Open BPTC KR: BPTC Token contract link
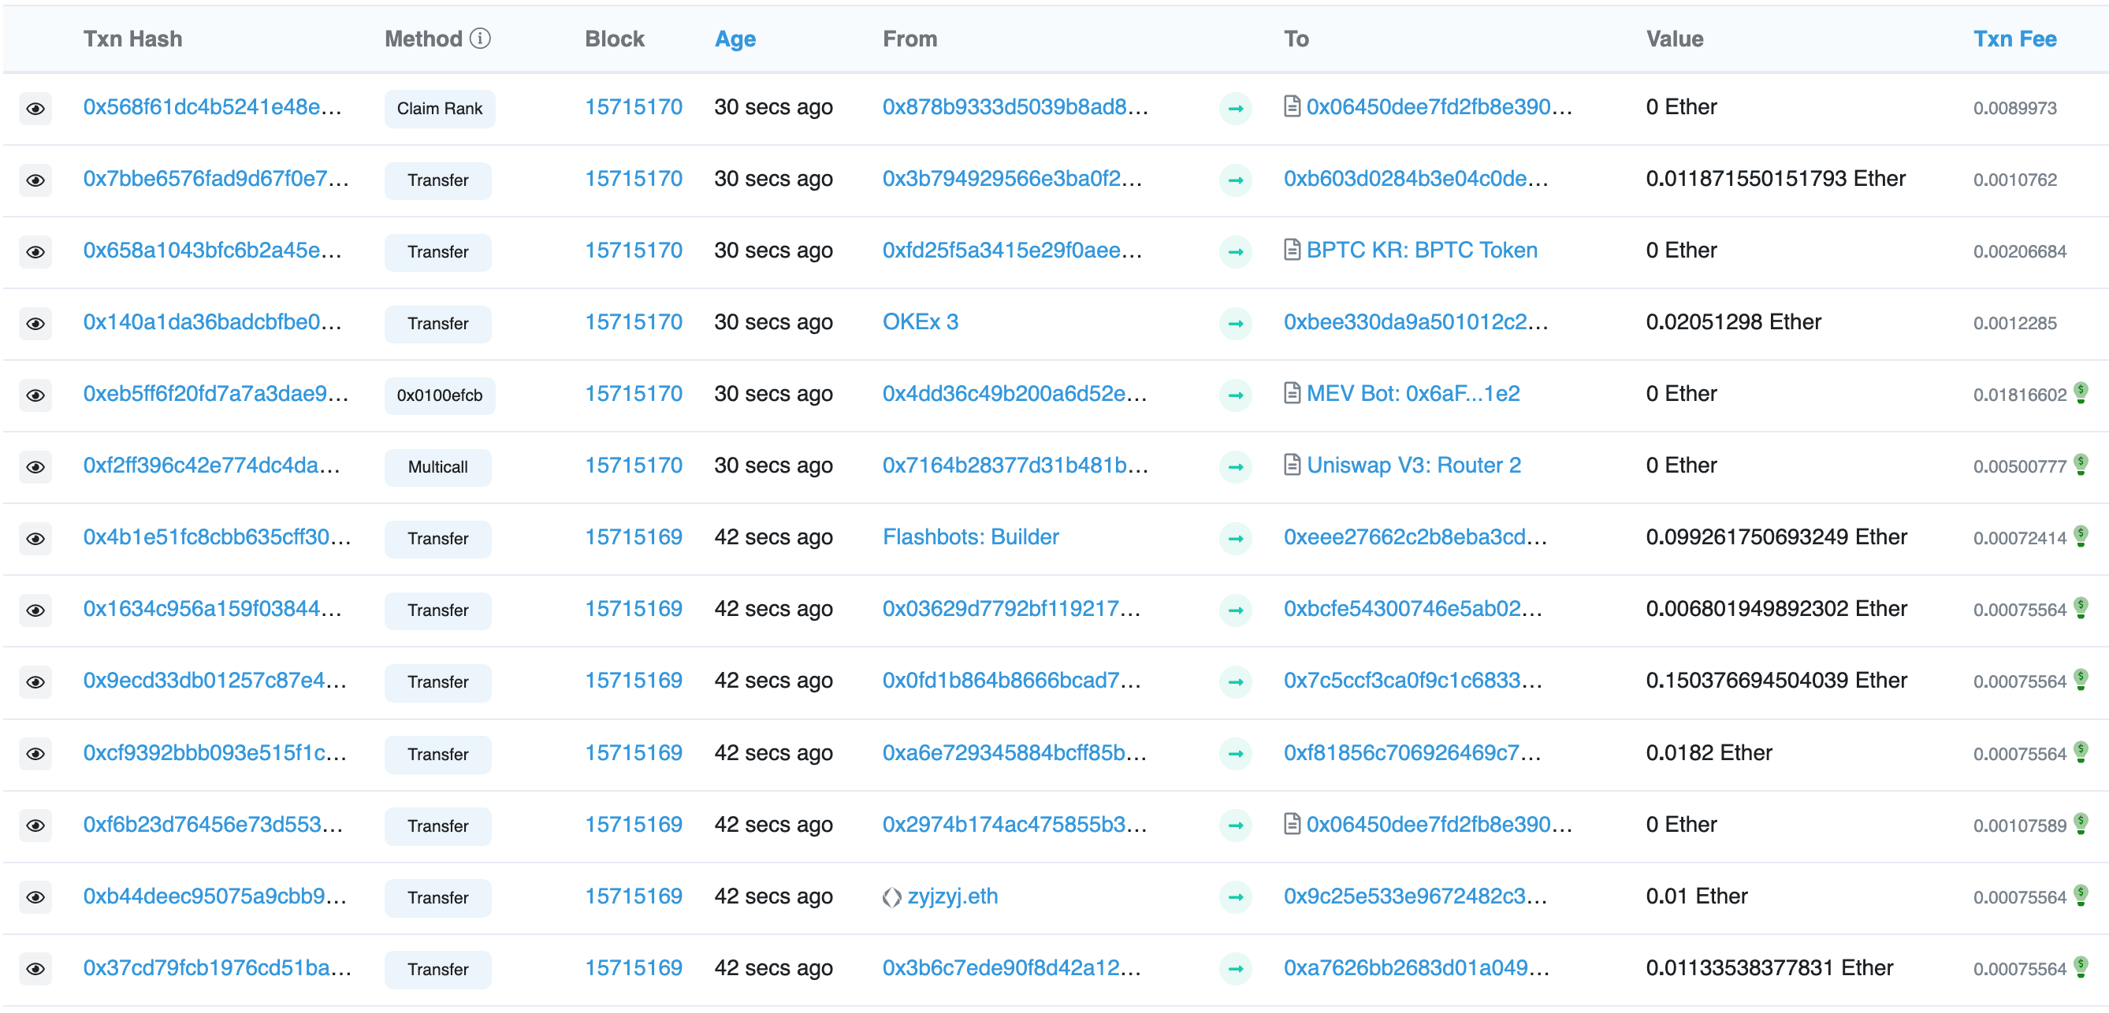Image resolution: width=2109 pixels, height=1013 pixels. pyautogui.click(x=1421, y=250)
